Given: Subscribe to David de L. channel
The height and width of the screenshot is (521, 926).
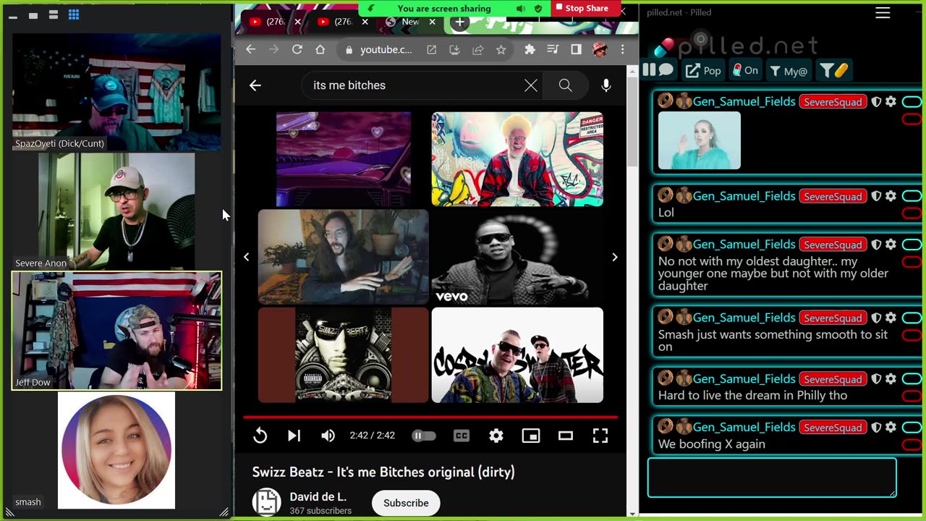Looking at the screenshot, I should 406,503.
